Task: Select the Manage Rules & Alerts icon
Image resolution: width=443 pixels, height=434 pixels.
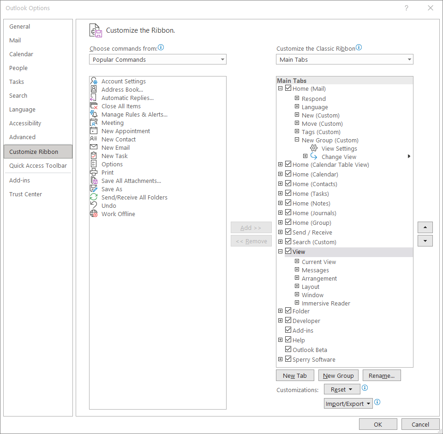Action: point(94,114)
